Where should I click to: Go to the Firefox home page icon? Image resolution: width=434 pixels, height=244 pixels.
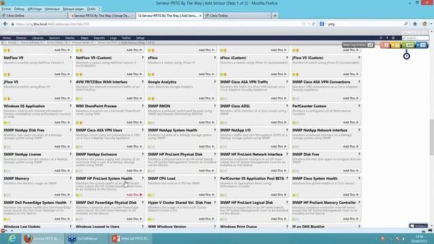click(x=415, y=24)
